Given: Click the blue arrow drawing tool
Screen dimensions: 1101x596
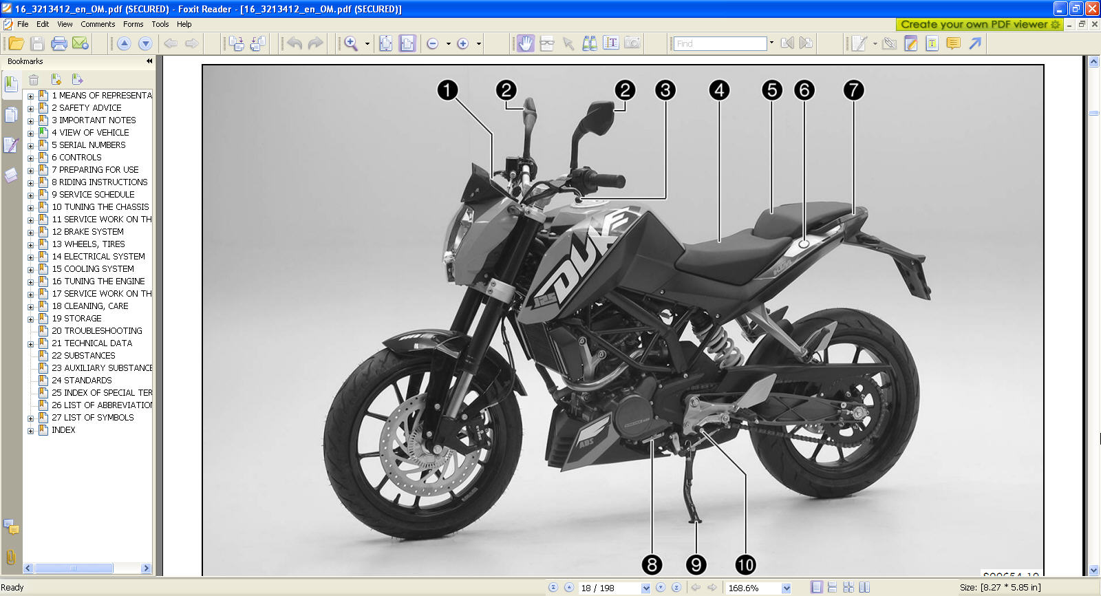Looking at the screenshot, I should (975, 43).
